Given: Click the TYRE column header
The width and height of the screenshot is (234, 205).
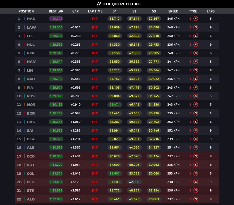Looking at the screenshot, I should click(193, 11).
